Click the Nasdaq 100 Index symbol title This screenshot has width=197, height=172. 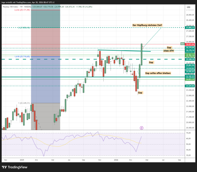click(x=10, y=6)
